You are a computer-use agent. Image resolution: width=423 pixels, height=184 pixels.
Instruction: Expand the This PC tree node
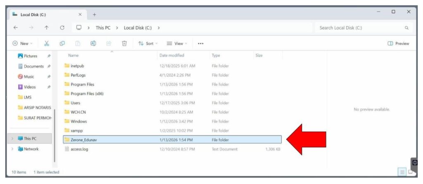click(12, 139)
